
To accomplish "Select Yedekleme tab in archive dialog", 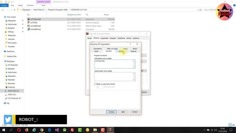I will coord(121,38).
